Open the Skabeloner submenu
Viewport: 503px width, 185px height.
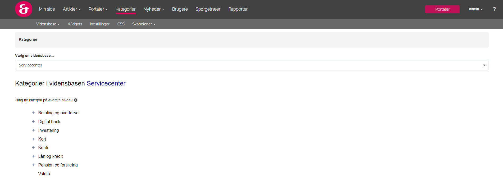[x=144, y=24]
